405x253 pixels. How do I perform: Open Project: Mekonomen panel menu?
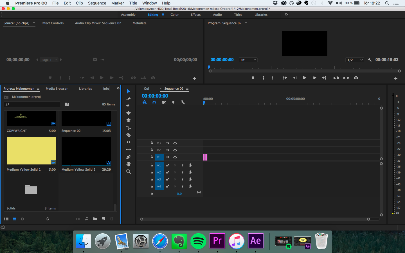click(x=38, y=89)
